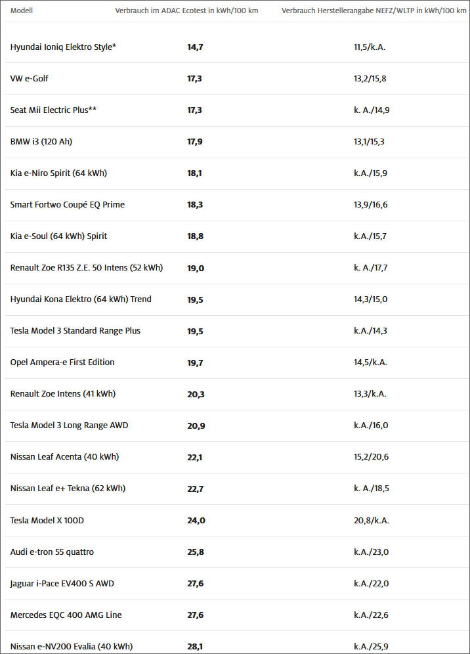Select Tesla Model 3 Standard Range Plus
The image size is (470, 654).
(x=75, y=331)
